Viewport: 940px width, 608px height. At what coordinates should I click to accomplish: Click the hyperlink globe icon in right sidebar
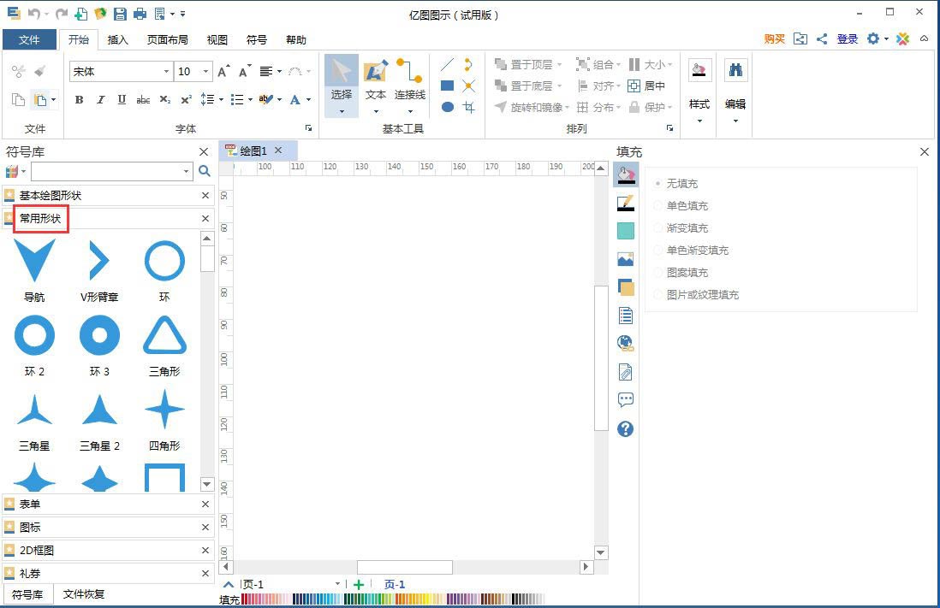(x=625, y=343)
